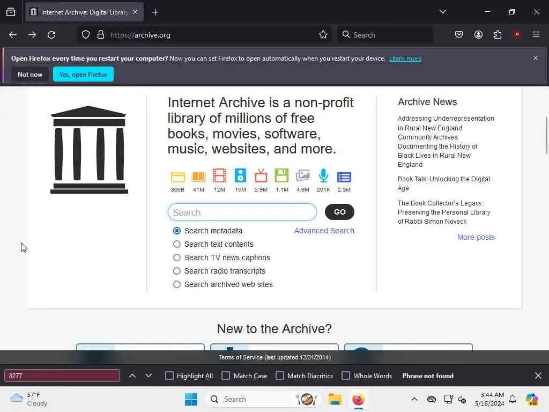Click the page vertical scrollbar thumb

546,135
